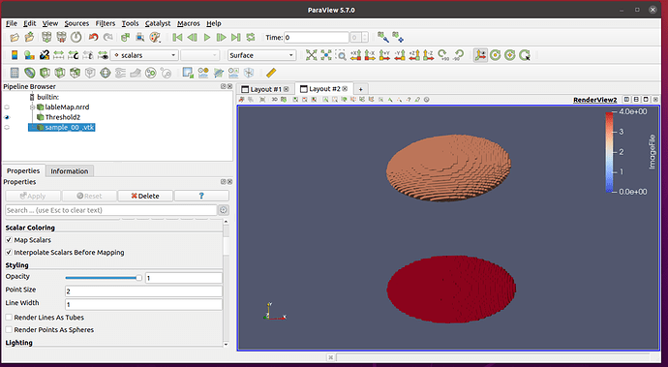Click the Opacity slider handle

pyautogui.click(x=138, y=278)
